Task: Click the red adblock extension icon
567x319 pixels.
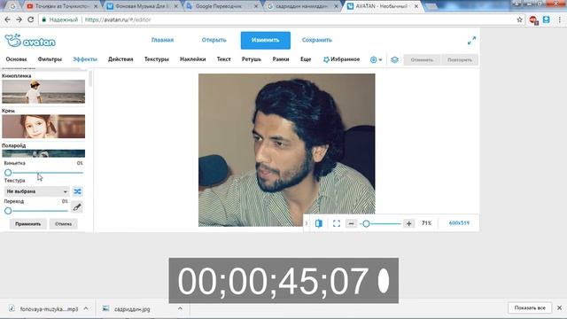Action: [x=533, y=19]
